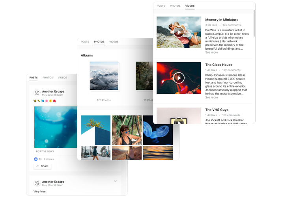
Task: Play The Glass House video
Action: click(x=179, y=78)
